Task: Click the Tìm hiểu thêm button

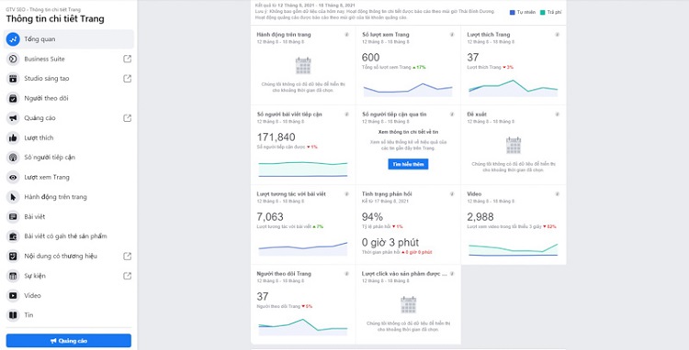Action: tap(408, 164)
